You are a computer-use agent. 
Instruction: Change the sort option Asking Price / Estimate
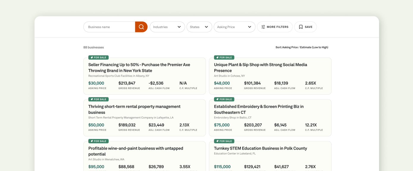pos(302,47)
